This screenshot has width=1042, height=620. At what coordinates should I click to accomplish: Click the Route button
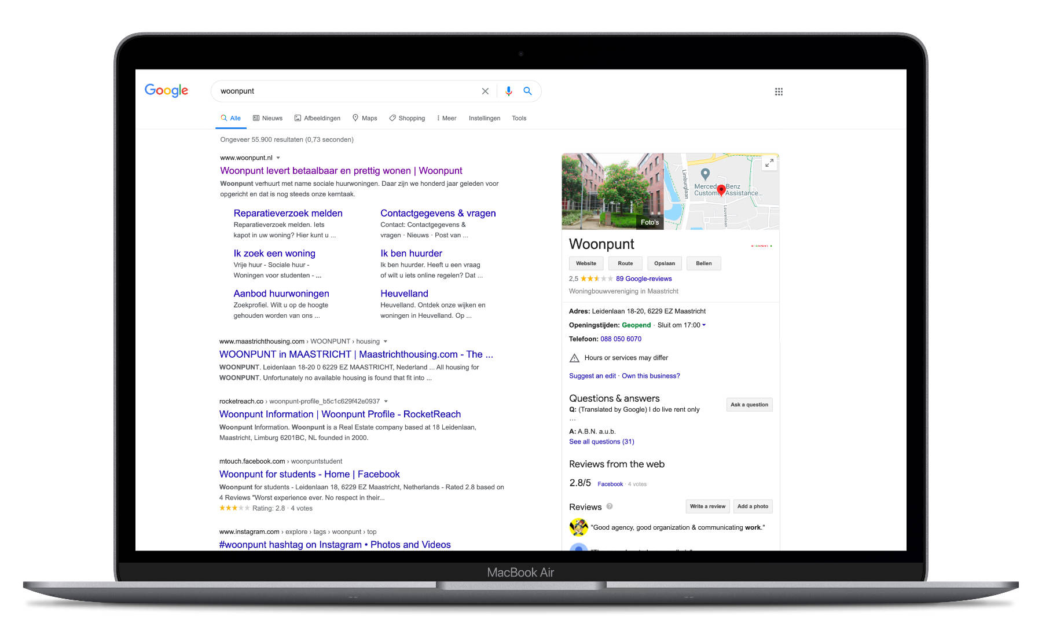pyautogui.click(x=625, y=263)
